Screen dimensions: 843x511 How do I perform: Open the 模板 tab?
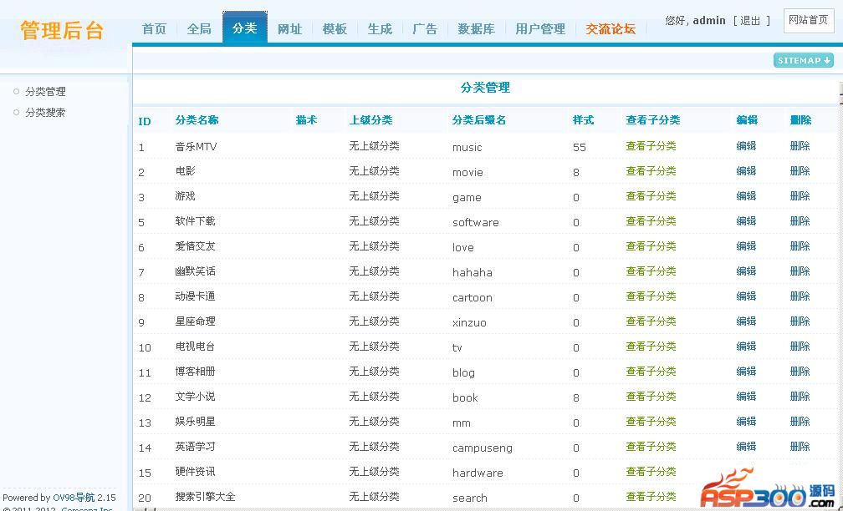[335, 29]
